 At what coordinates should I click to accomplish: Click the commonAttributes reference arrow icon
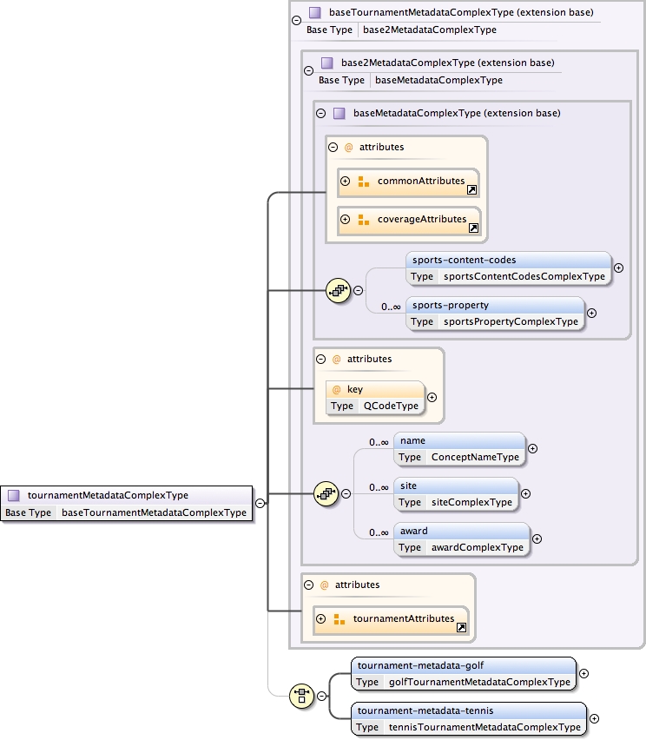click(x=471, y=189)
